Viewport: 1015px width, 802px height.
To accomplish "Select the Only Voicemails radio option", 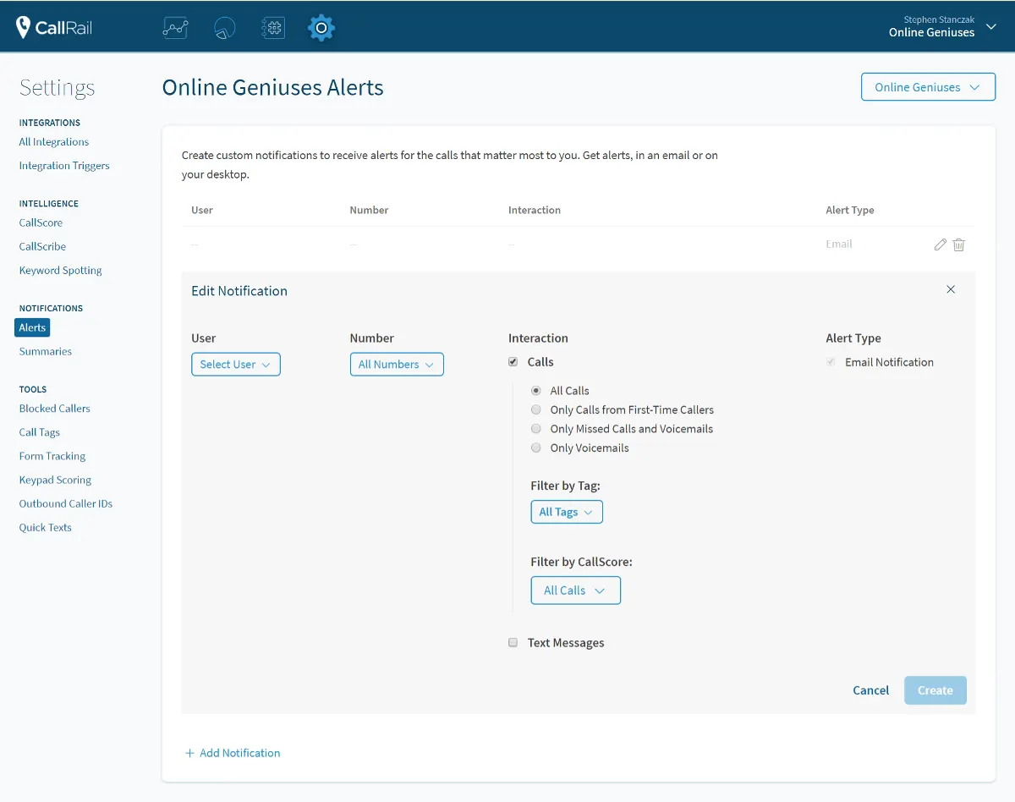I will pyautogui.click(x=535, y=448).
